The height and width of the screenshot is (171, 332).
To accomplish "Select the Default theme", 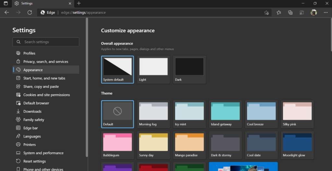I will point(117,114).
